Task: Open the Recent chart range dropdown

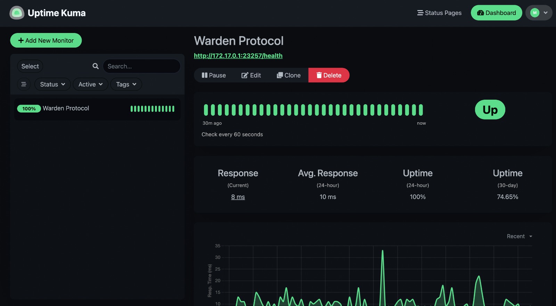Action: [520, 236]
